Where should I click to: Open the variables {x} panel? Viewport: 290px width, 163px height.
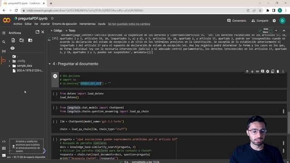coord(4,51)
